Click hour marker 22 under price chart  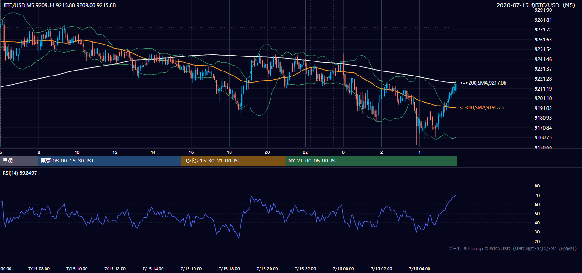pyautogui.click(x=306, y=152)
